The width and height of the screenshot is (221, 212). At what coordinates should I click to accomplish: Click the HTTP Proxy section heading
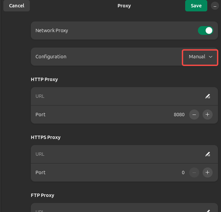[x=44, y=79]
